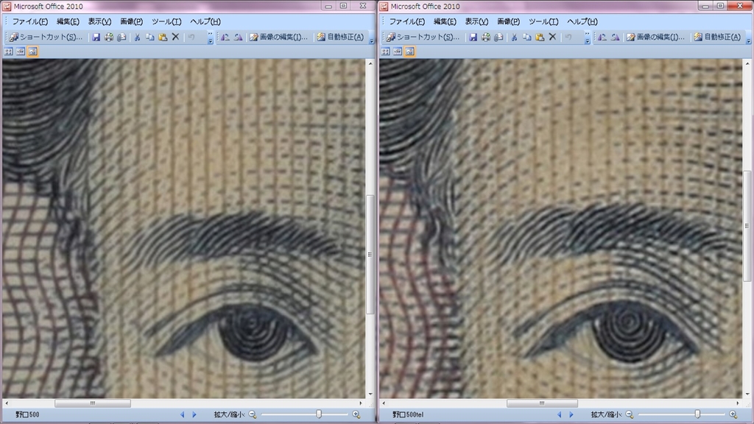
Task: Save picture with floppy icon, right window
Action: [x=473, y=37]
